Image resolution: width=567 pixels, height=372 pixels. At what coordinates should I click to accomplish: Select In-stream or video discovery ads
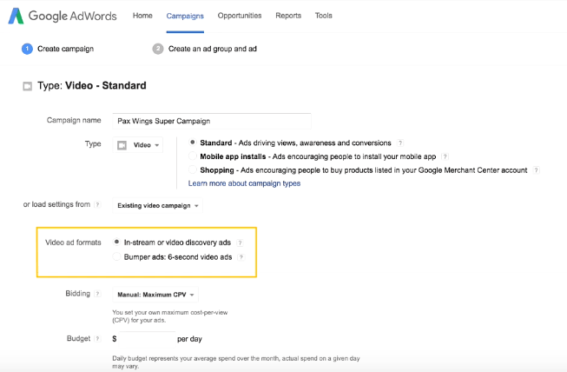(117, 242)
